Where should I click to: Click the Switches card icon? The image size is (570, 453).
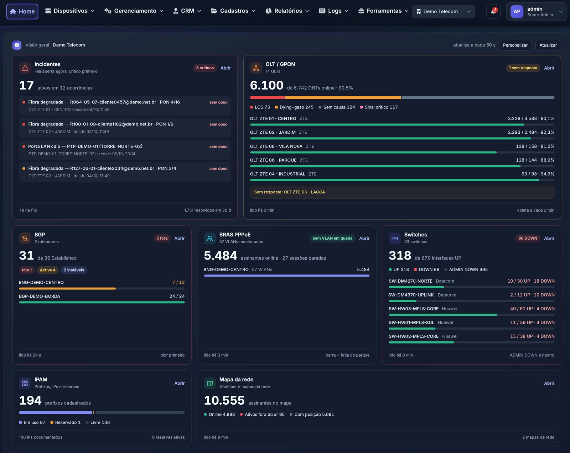pyautogui.click(x=395, y=238)
